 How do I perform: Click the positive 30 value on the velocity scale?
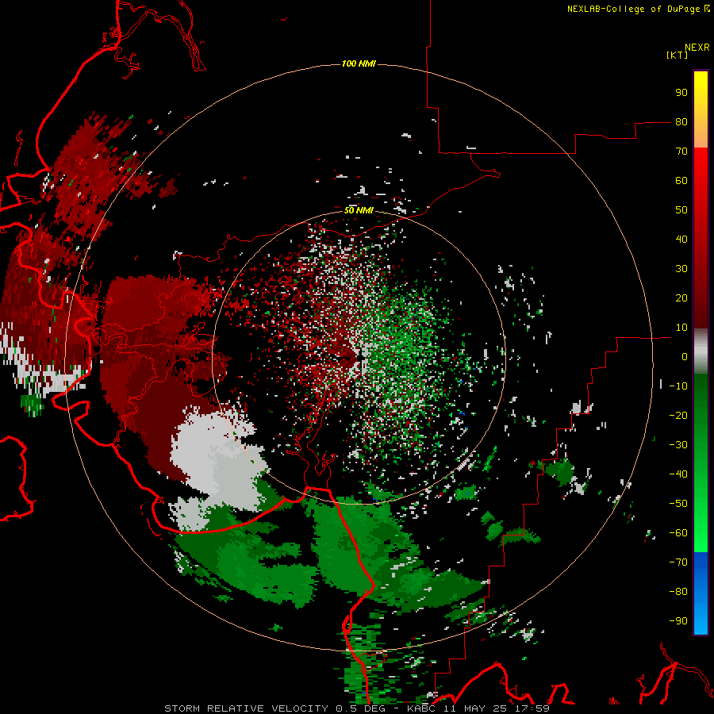(681, 269)
